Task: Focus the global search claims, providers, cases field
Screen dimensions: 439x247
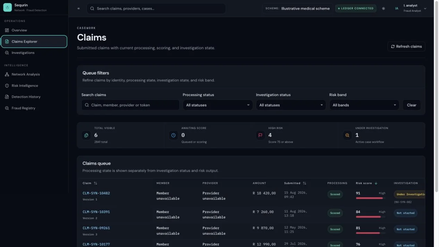Action: pos(156,8)
